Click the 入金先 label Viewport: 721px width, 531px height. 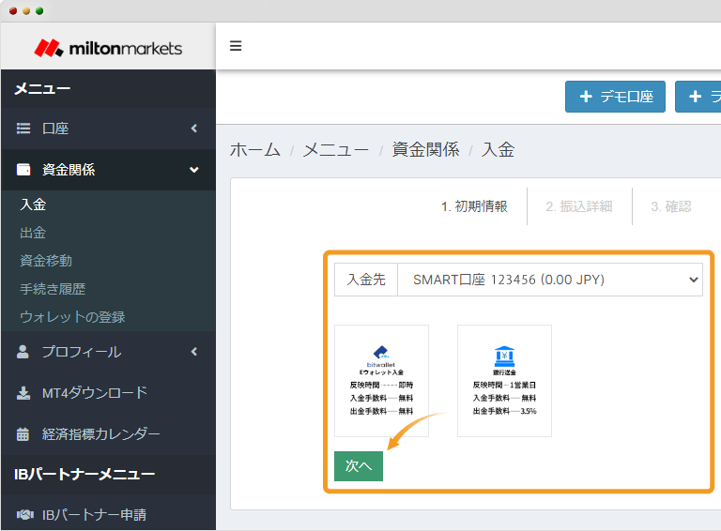(x=366, y=280)
